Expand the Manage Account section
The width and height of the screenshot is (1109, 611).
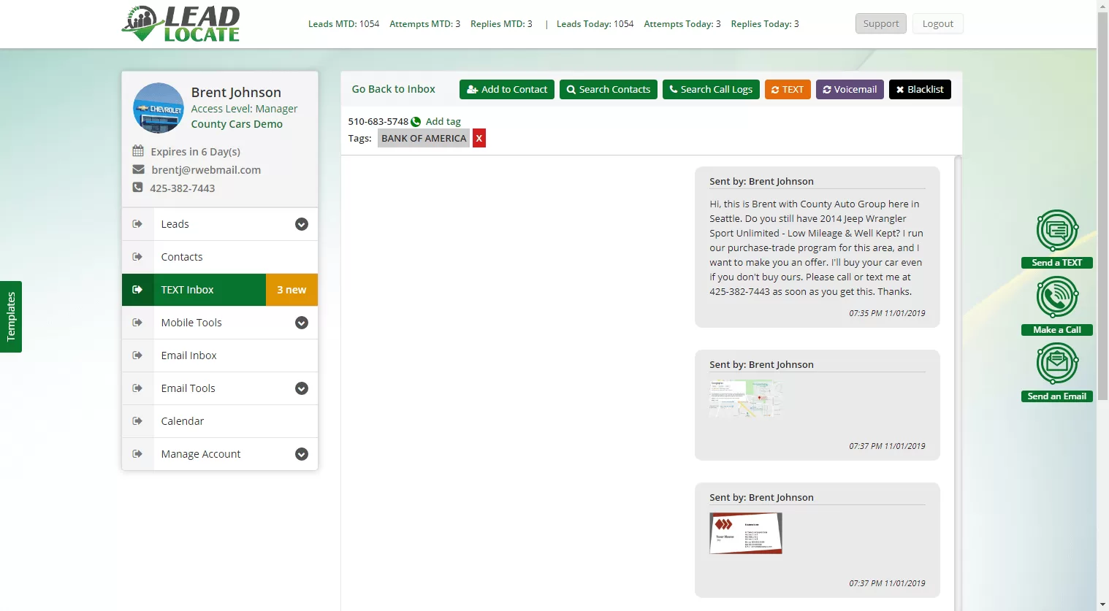(x=302, y=454)
